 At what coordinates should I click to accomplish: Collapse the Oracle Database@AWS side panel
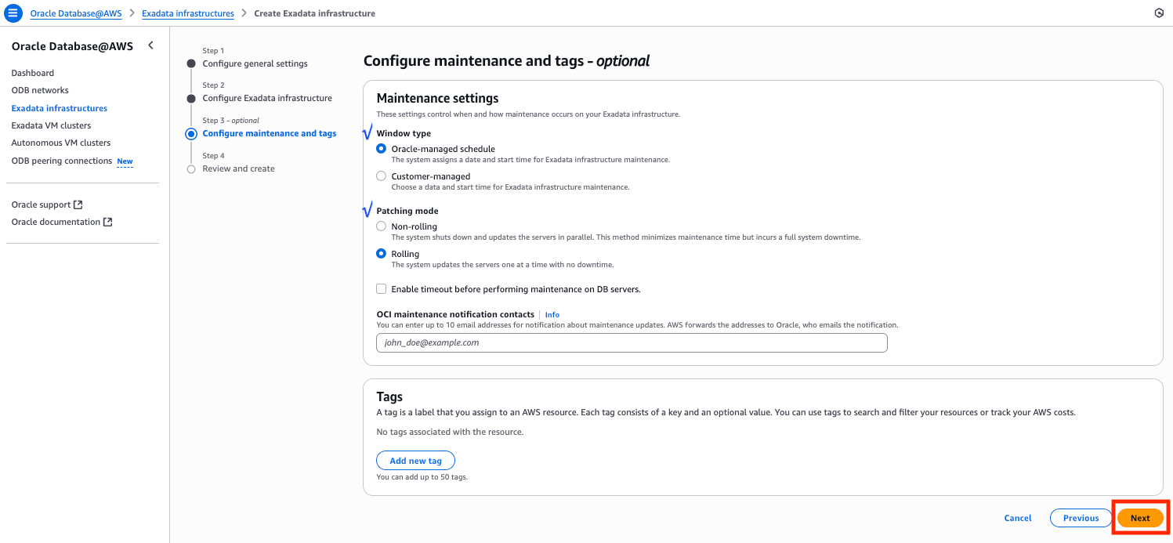coord(150,45)
